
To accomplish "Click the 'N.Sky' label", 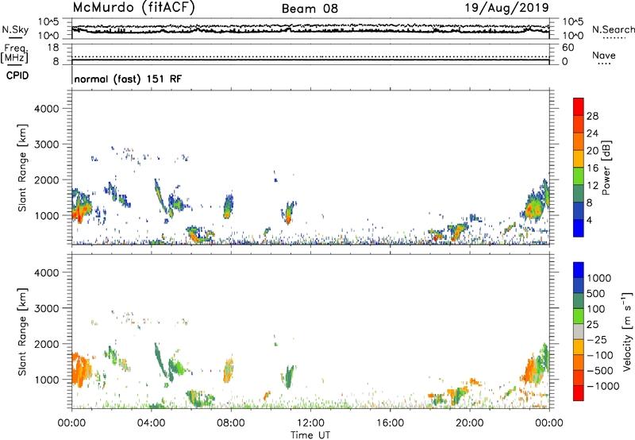I will click(15, 29).
